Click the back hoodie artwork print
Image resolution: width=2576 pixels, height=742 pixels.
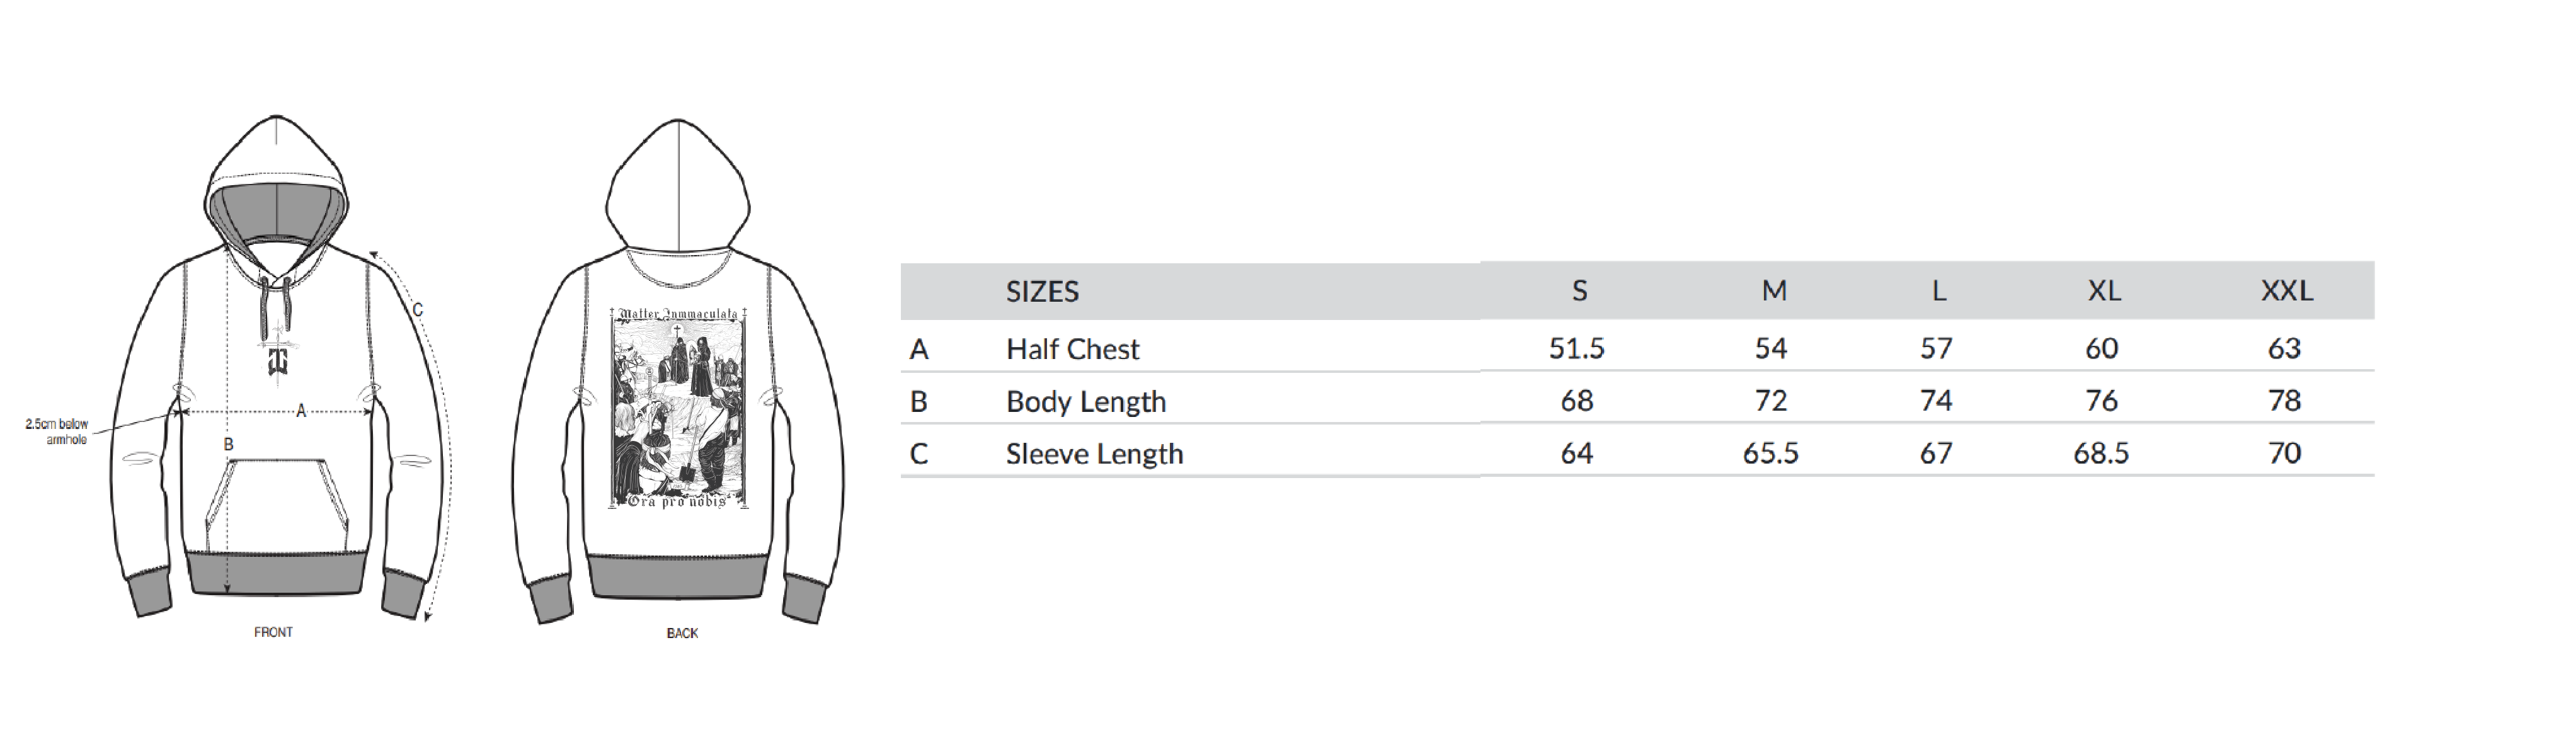coord(679,409)
